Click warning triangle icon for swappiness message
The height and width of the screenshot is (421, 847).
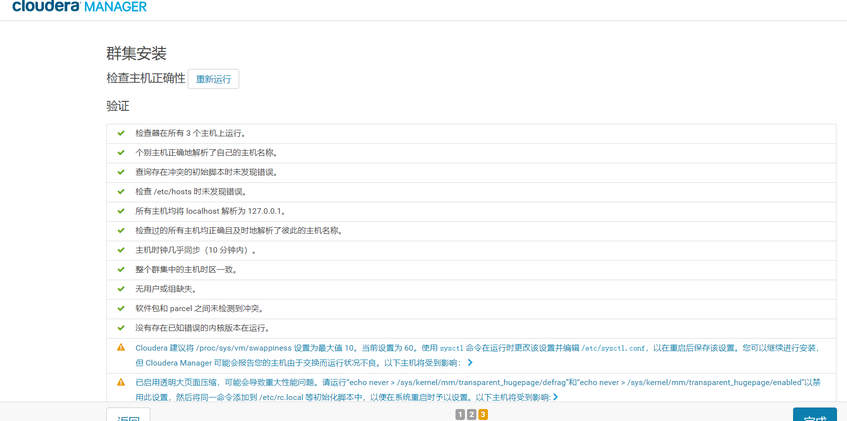[x=121, y=347]
